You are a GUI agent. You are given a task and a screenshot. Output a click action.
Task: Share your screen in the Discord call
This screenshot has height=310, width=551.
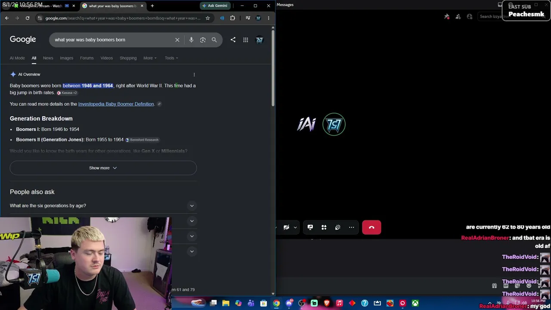click(x=310, y=227)
